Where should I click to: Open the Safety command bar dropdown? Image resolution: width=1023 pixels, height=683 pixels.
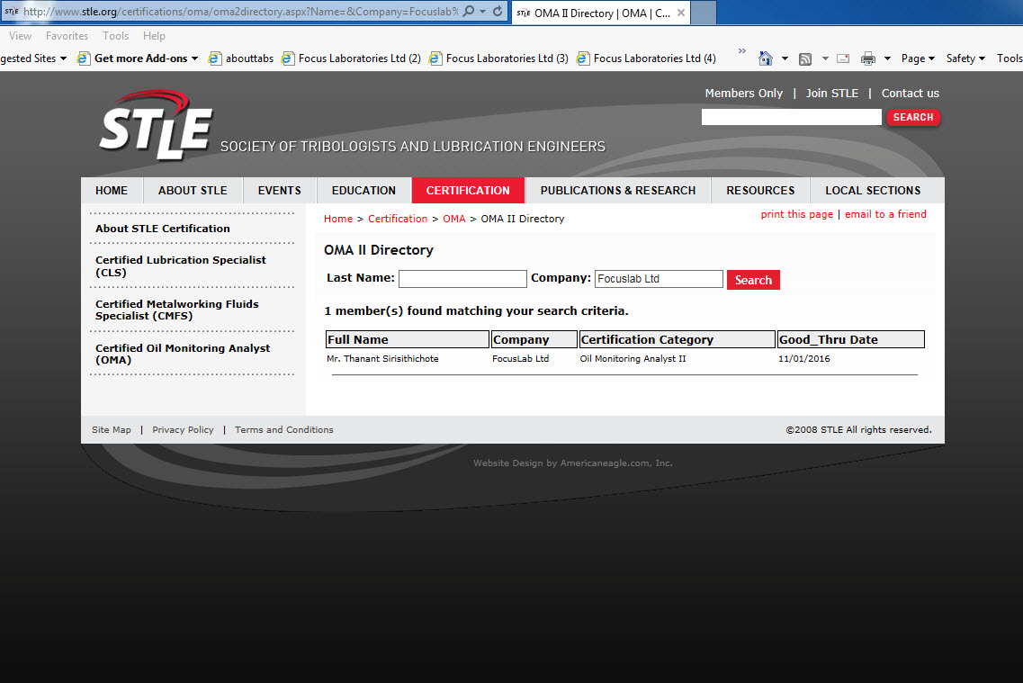tap(965, 58)
